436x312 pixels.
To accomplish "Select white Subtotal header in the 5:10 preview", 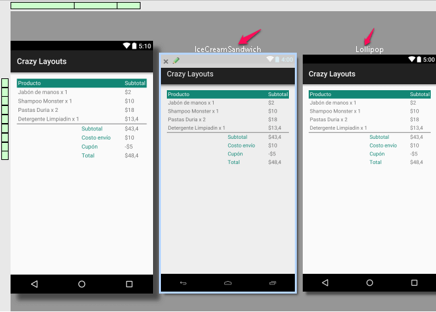I will (x=135, y=83).
